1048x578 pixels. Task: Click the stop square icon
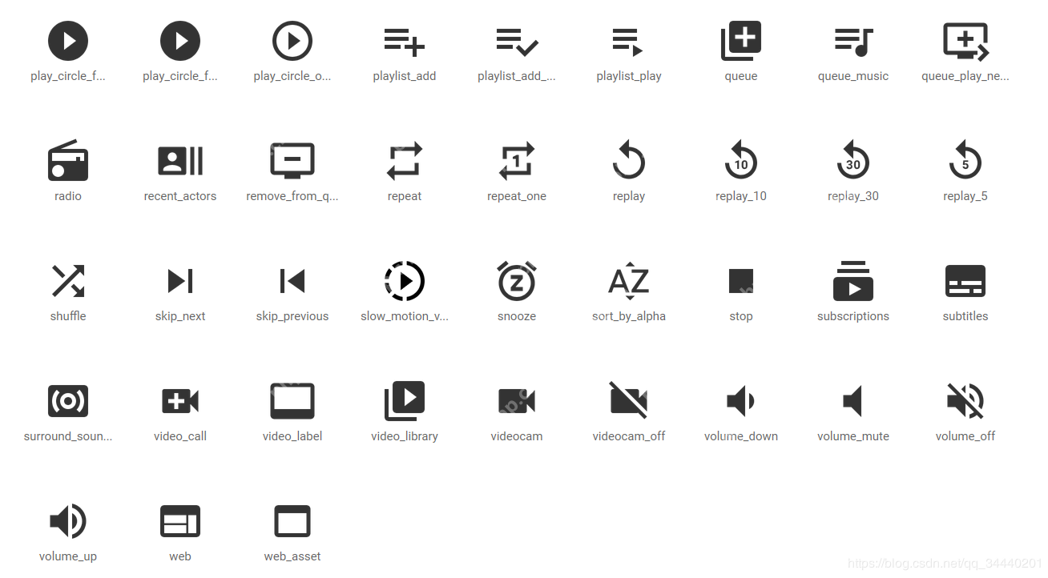coord(740,281)
